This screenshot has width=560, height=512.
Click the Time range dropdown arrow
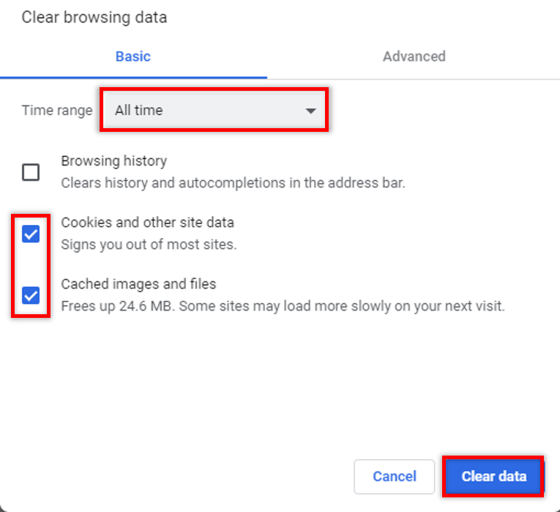pos(310,111)
